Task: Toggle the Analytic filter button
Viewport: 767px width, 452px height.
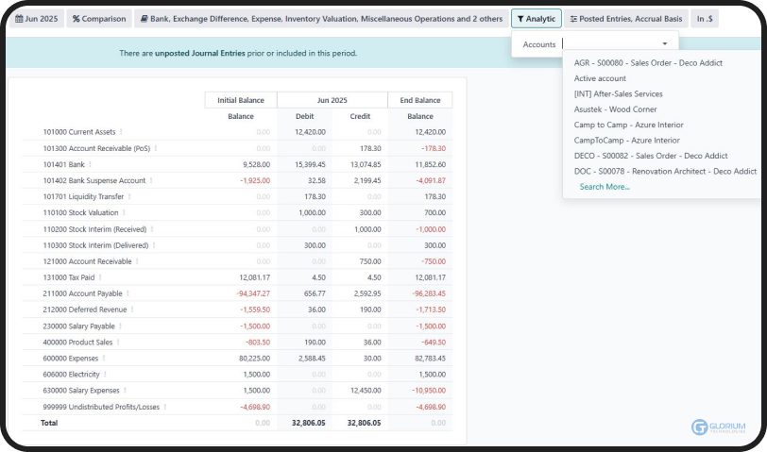Action: click(537, 19)
